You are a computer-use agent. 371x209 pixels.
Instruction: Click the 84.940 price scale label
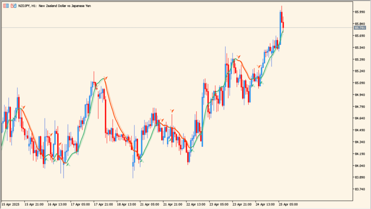pyautogui.click(x=360, y=95)
